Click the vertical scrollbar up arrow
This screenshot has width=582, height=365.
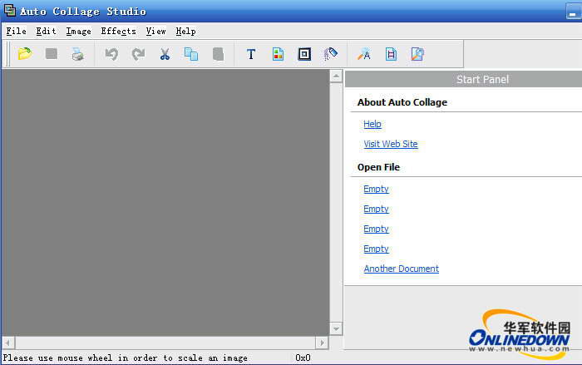pos(336,76)
